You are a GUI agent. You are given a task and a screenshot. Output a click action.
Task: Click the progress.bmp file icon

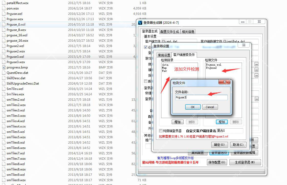coord(4,67)
